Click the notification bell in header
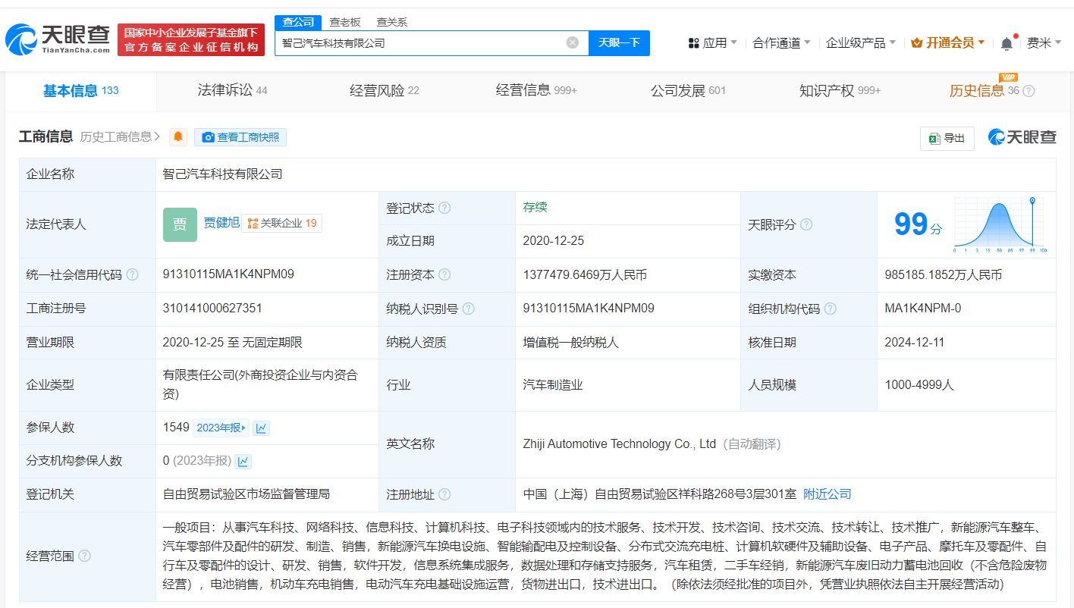1074x608 pixels. click(x=1006, y=43)
